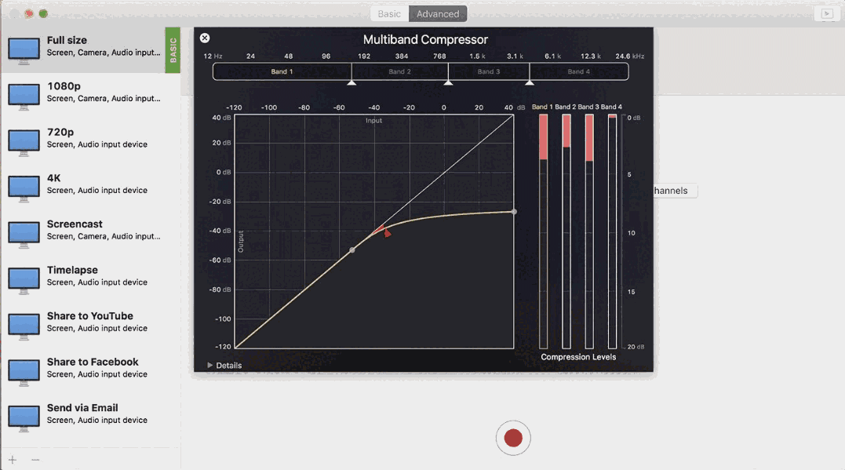This screenshot has height=470, width=845.
Task: Select Band 1 in the frequency bar
Action: (282, 71)
